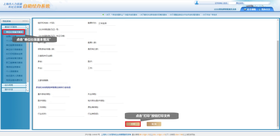Click the user avatar icon at top
The height and width of the screenshot is (136, 280).
(x=197, y=3)
